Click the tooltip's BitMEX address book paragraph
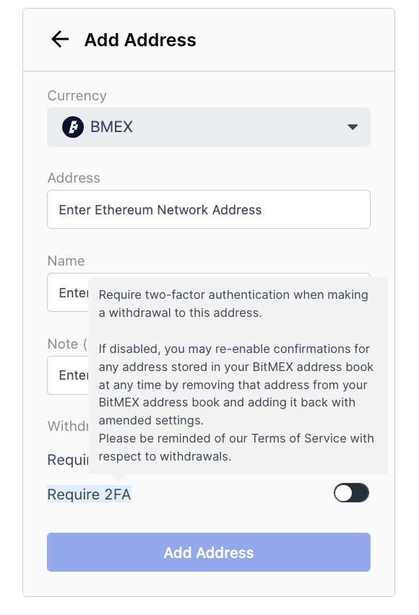This screenshot has width=419, height=615. [236, 384]
